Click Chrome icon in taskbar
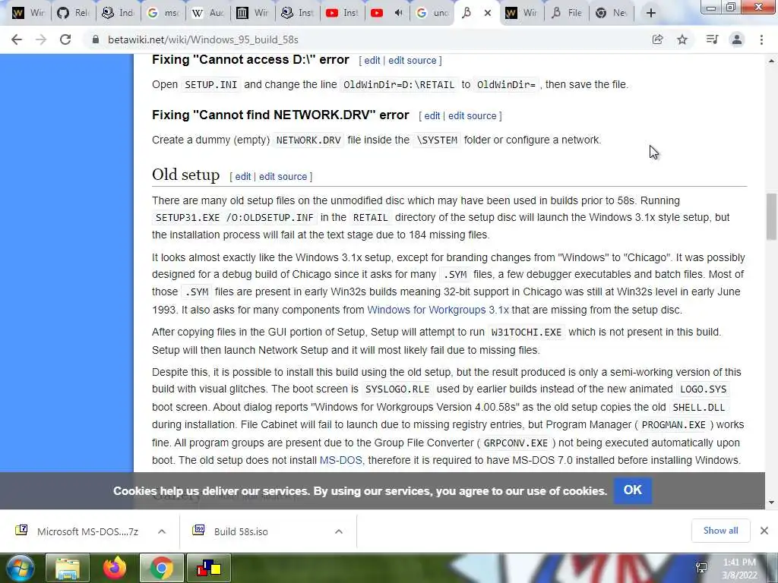Viewport: 778px width, 583px height. tap(161, 568)
